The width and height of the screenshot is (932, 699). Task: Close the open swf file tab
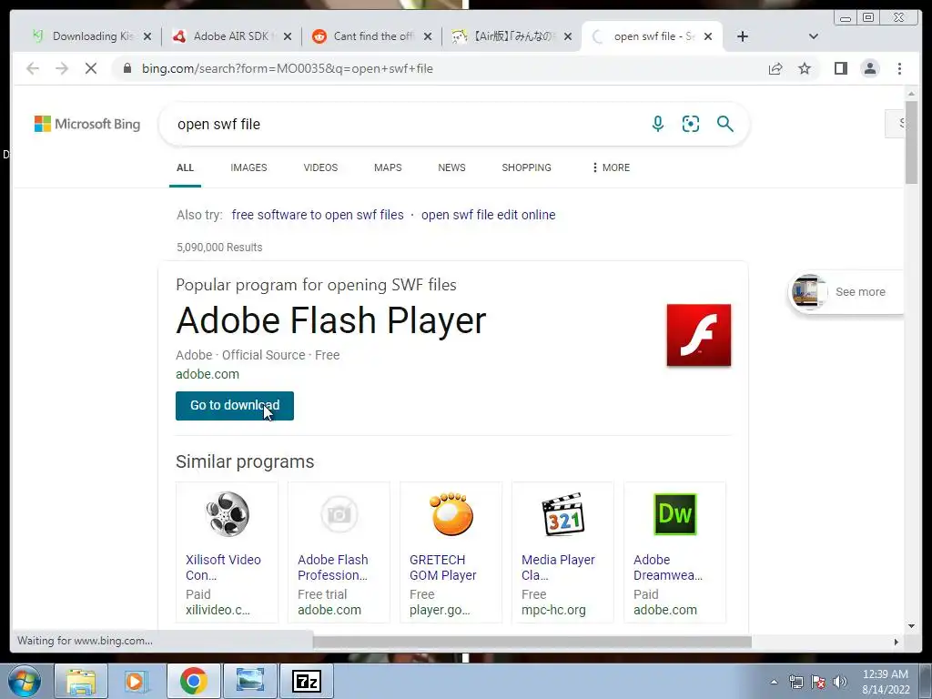pos(708,36)
